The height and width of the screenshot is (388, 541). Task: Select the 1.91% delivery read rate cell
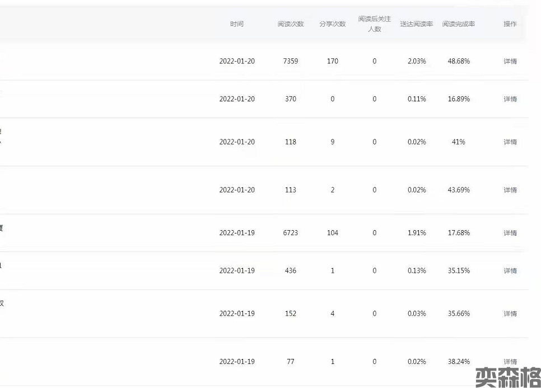[x=416, y=233]
